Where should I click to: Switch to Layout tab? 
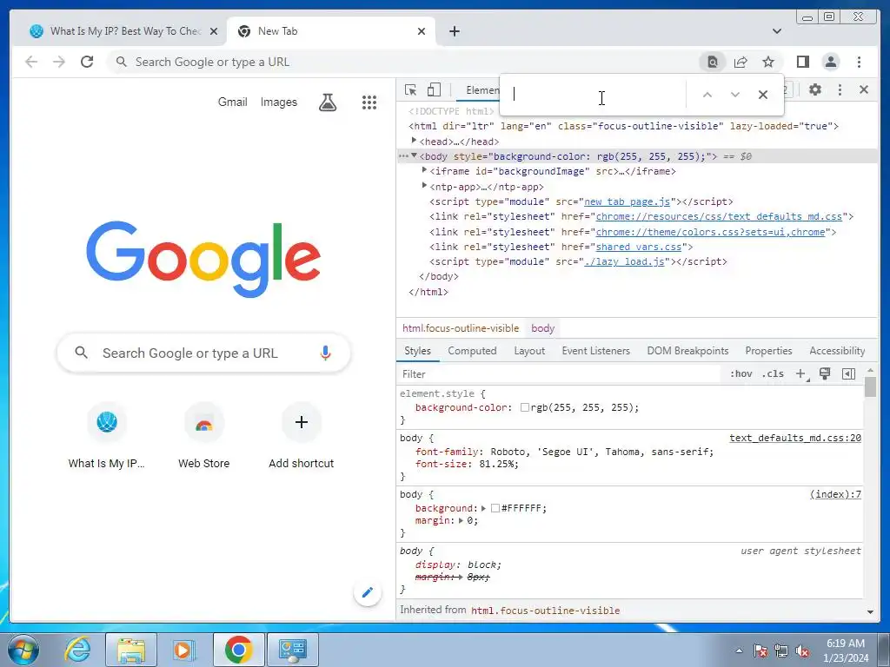click(529, 351)
